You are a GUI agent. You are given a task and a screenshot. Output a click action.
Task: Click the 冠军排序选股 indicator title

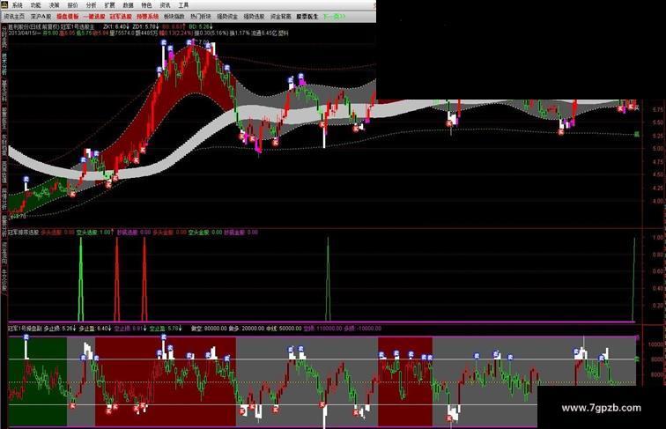[x=24, y=233]
